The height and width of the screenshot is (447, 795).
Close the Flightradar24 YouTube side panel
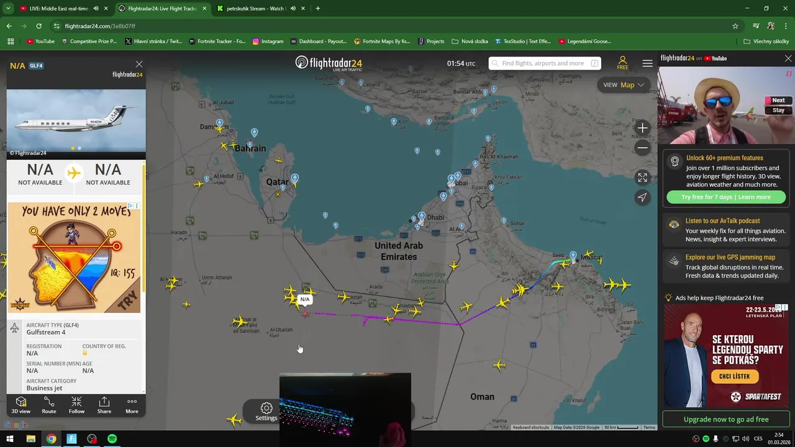tap(788, 58)
